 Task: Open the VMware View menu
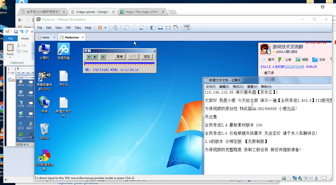click(59, 28)
